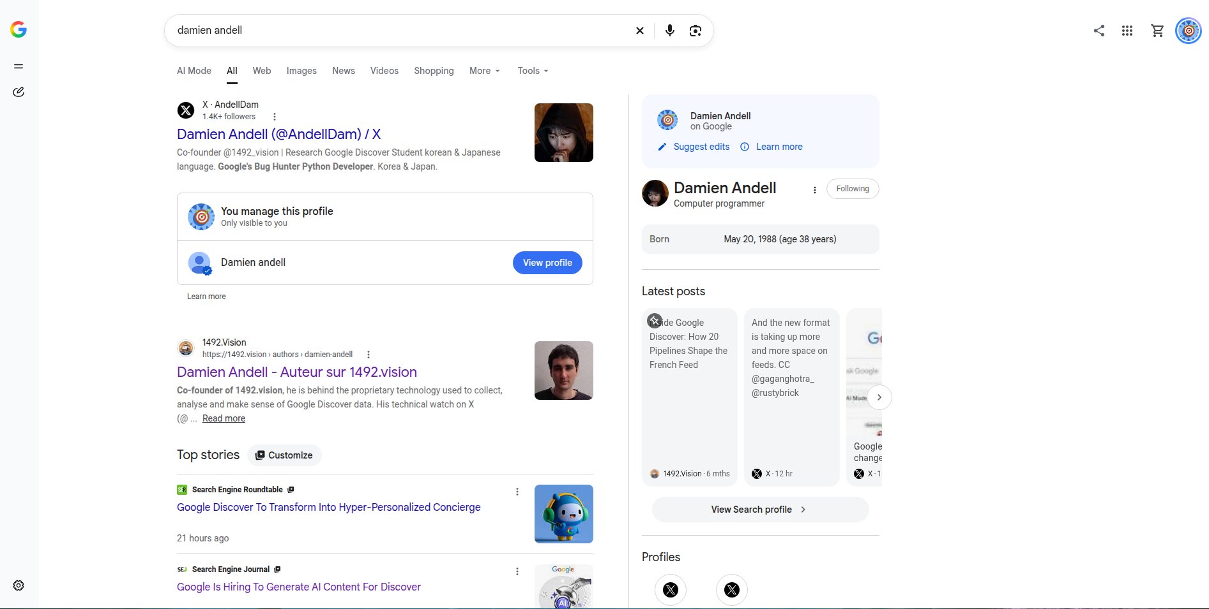Open options for 1492.Vision result
Screen dimensions: 1209x609
369,355
